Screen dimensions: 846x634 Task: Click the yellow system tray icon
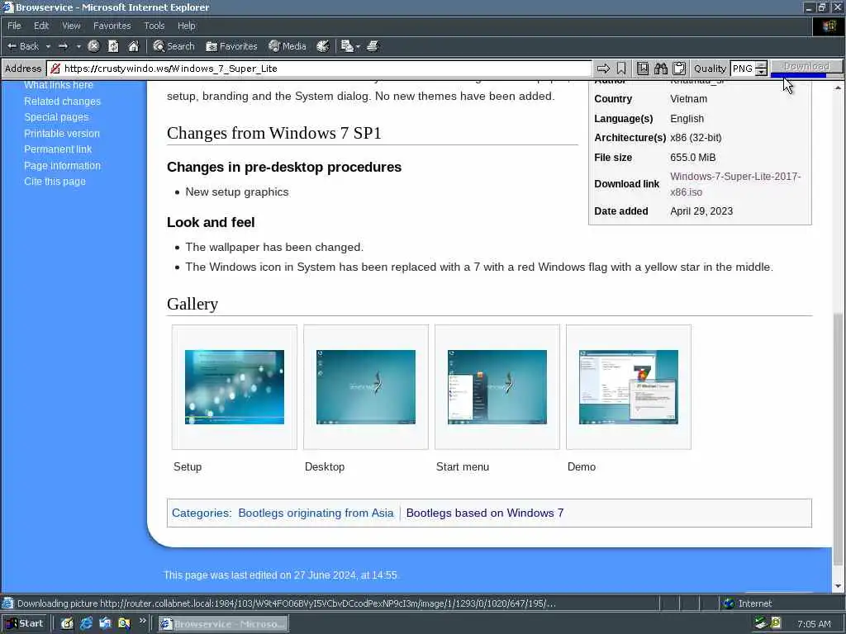click(x=776, y=623)
